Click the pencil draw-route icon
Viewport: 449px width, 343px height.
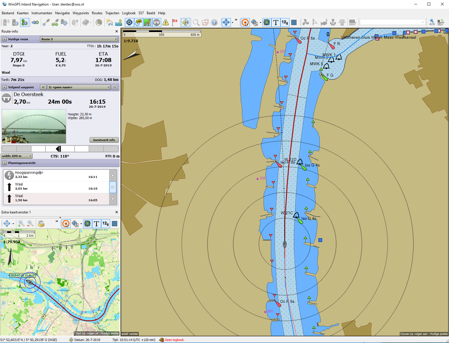tap(55, 22)
